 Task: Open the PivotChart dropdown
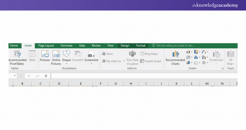(x=216, y=63)
